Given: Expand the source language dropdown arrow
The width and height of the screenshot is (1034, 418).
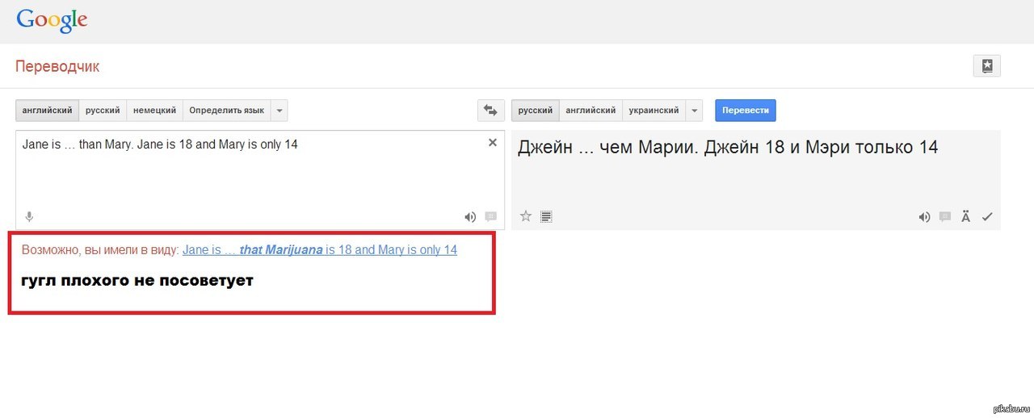Looking at the screenshot, I should 279,111.
